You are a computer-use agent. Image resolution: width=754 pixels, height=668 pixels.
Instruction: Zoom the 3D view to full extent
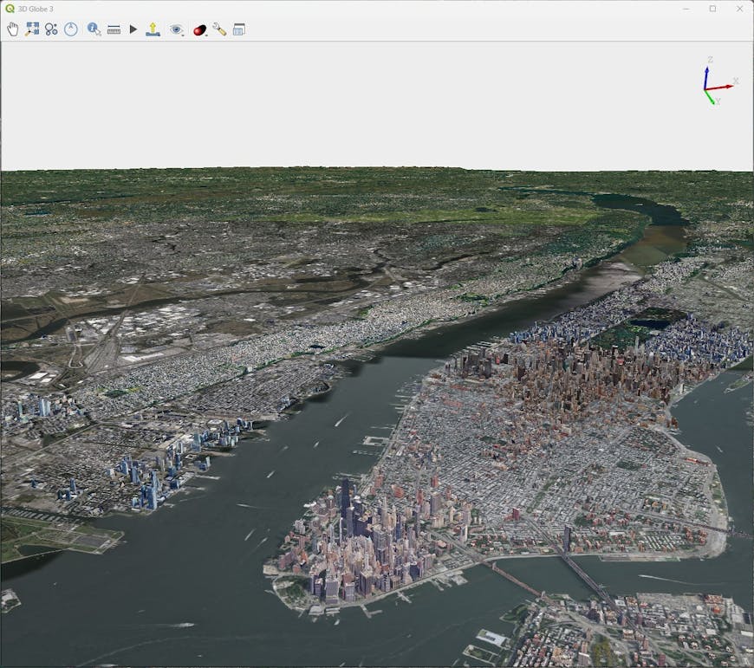[34, 29]
